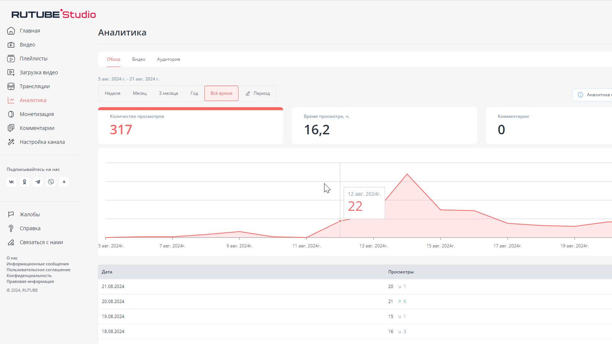Open the Период custom date picker

[257, 93]
